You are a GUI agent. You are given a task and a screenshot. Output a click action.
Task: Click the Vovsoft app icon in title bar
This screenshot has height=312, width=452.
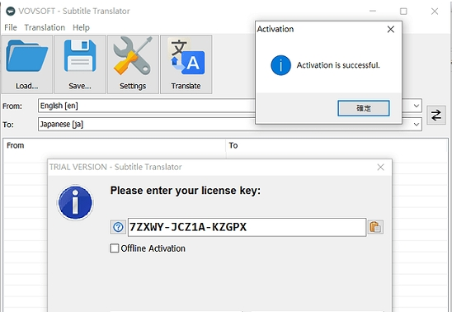click(11, 11)
